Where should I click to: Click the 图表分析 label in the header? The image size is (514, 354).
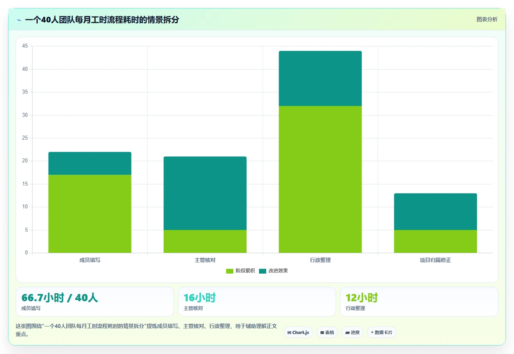pyautogui.click(x=487, y=19)
